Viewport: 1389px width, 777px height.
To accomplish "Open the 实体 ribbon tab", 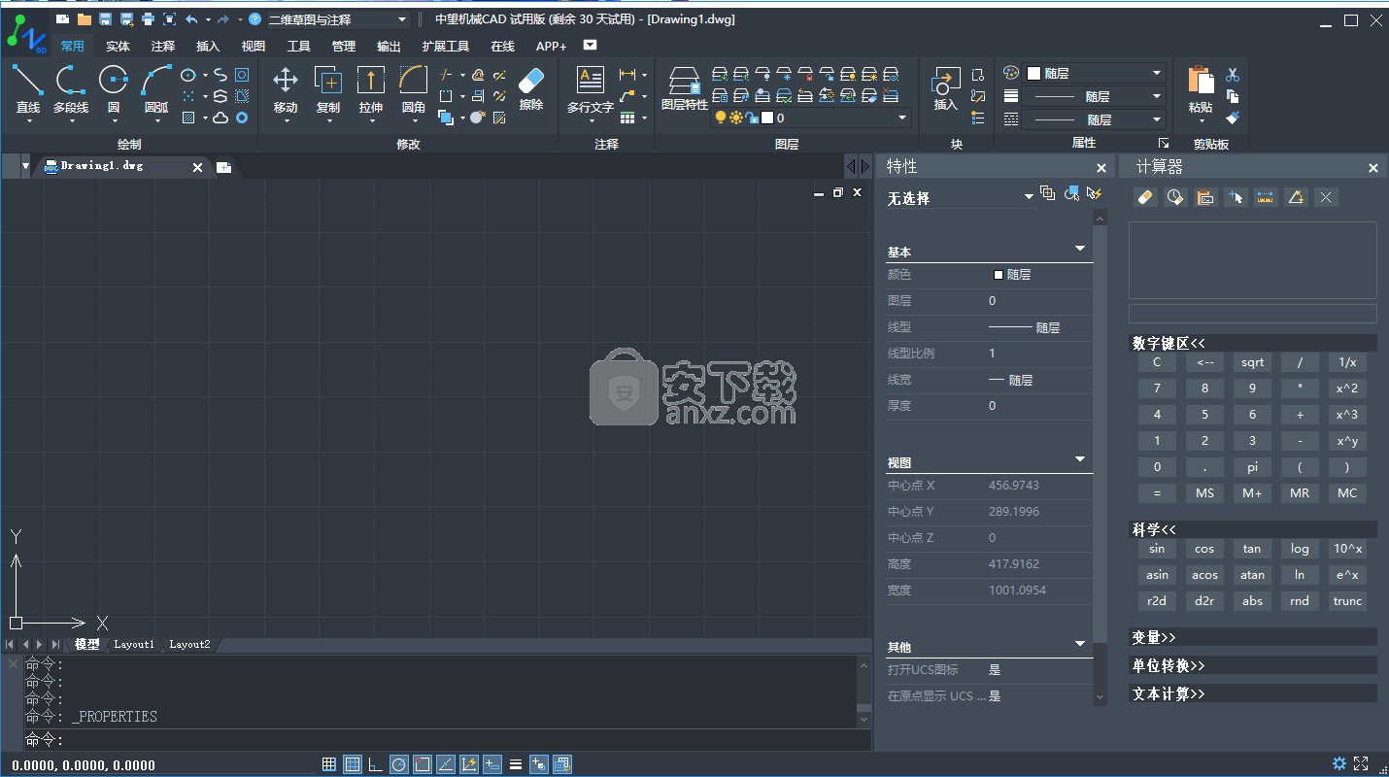I will click(118, 46).
